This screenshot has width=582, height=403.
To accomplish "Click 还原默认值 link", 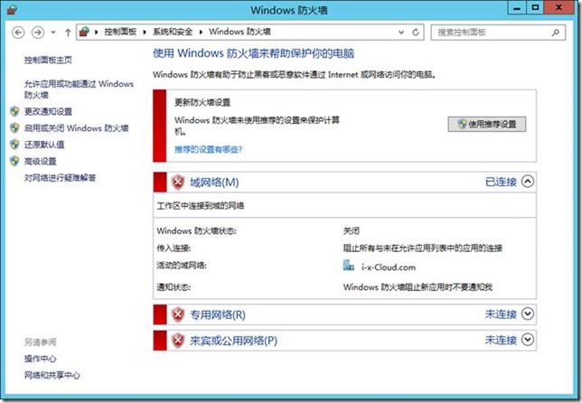I will tap(44, 145).
